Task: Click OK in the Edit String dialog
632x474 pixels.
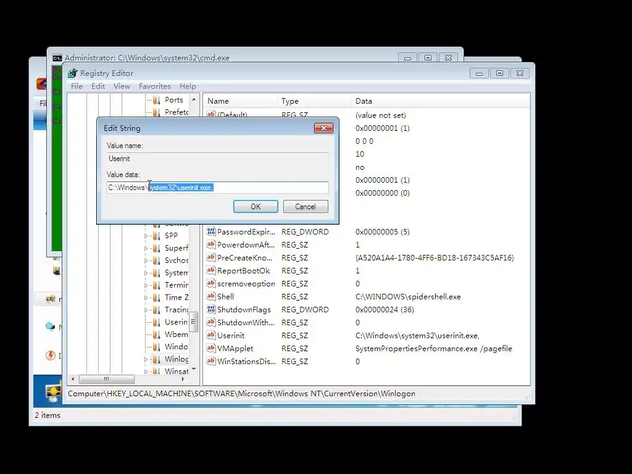Action: [x=256, y=206]
